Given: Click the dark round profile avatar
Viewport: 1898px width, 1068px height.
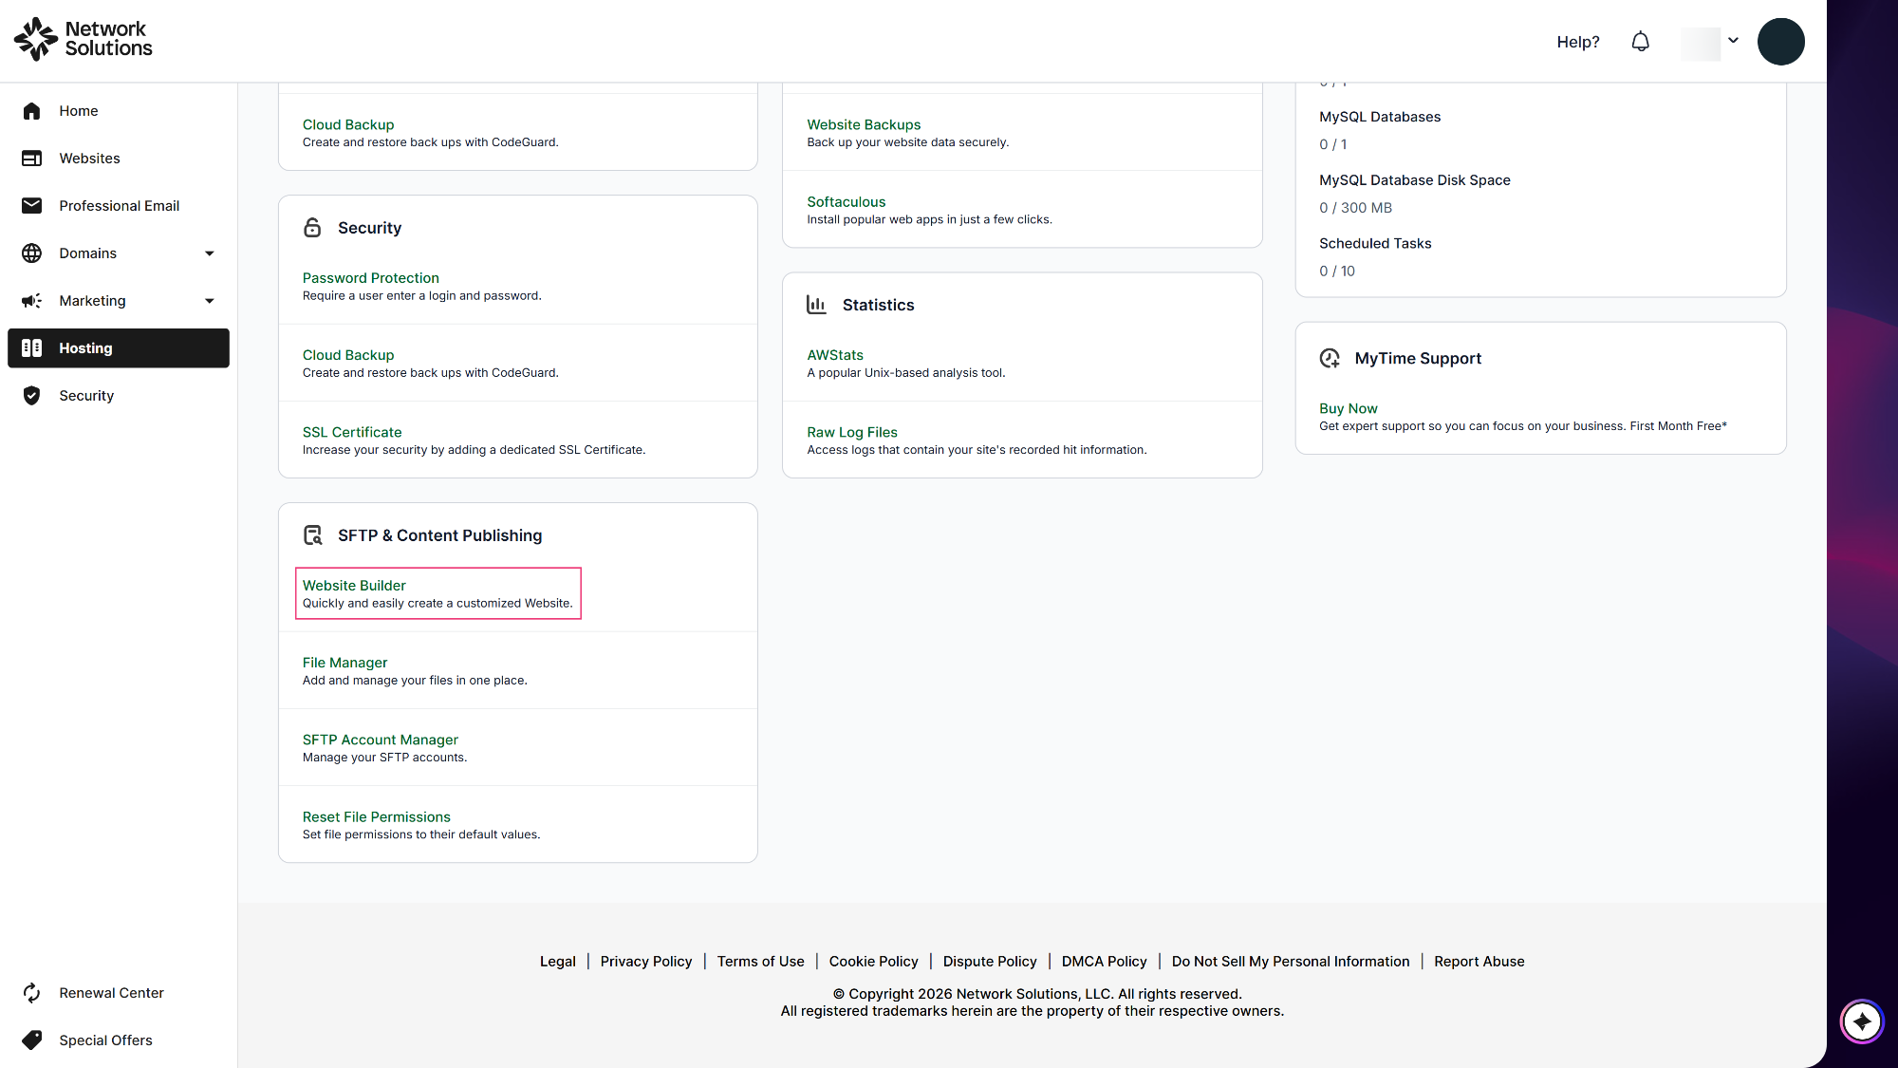Looking at the screenshot, I should pyautogui.click(x=1780, y=42).
